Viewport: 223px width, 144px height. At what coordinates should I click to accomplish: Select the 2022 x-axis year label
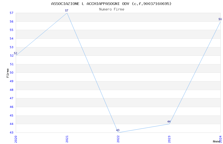coord(118,139)
